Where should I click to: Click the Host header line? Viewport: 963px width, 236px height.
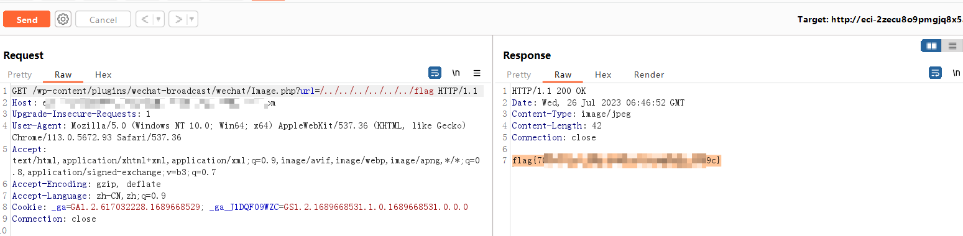click(144, 102)
